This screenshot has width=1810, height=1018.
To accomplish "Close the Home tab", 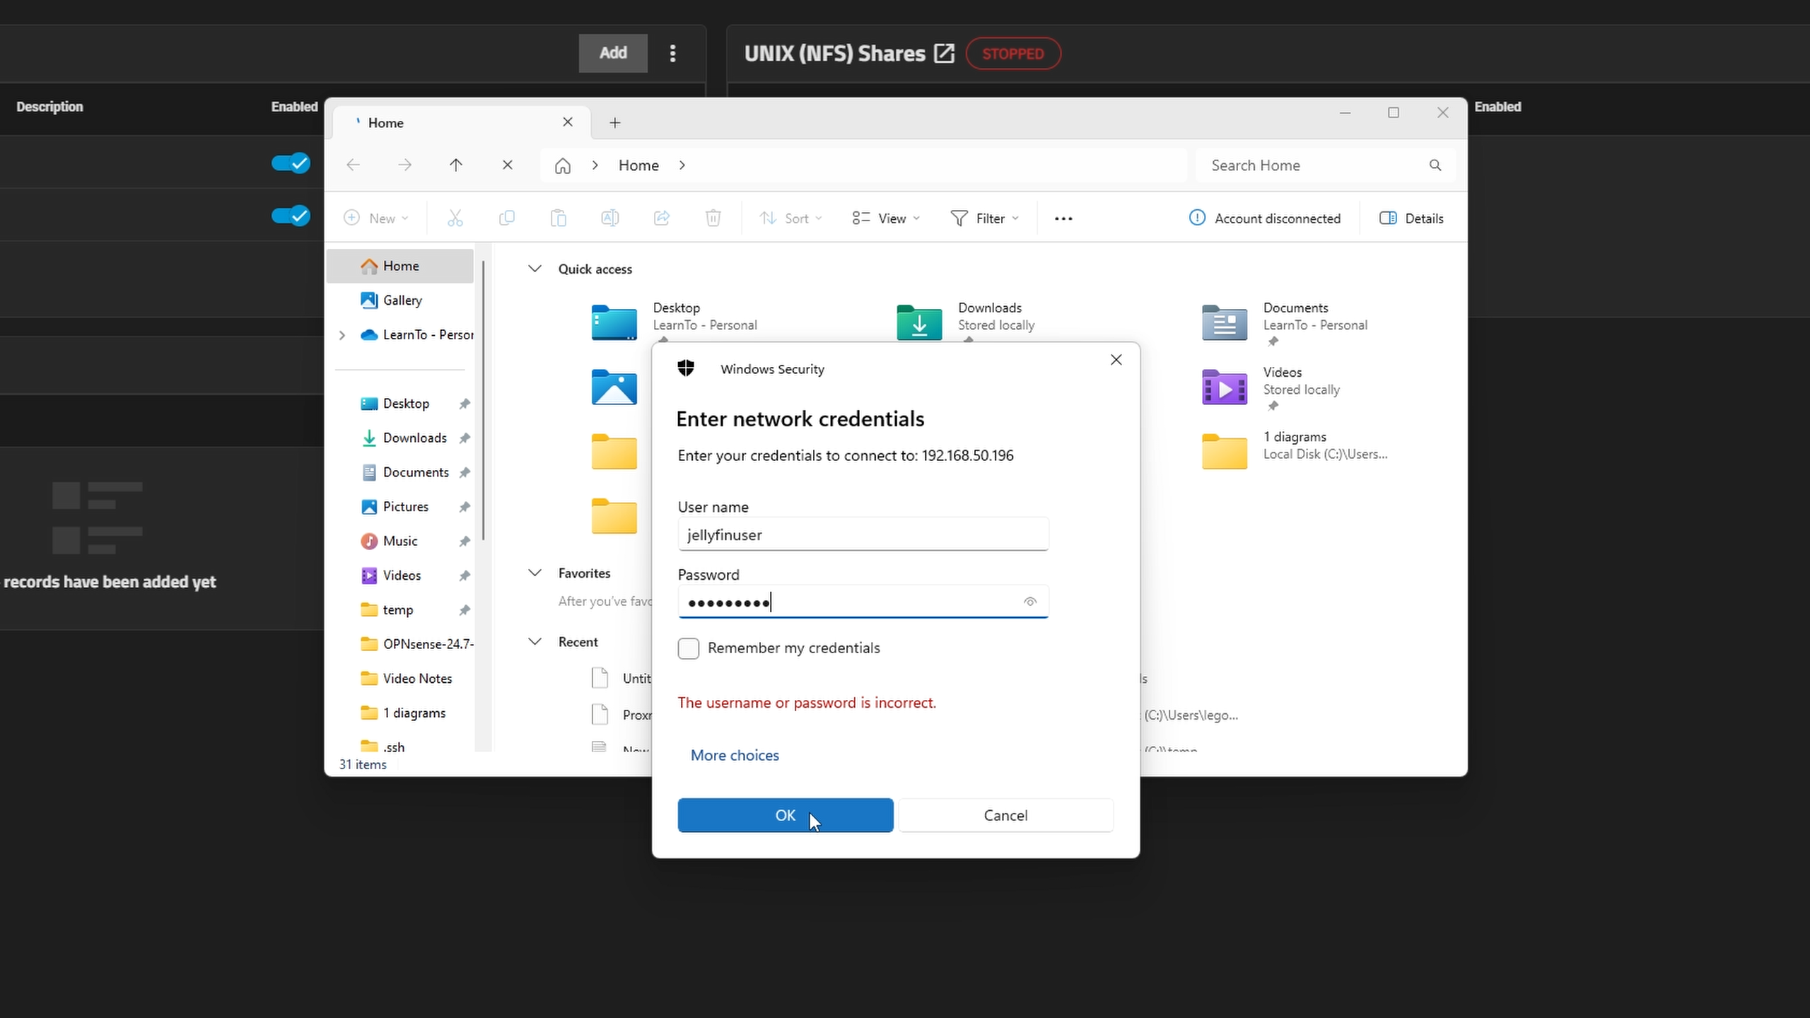I will tap(567, 122).
